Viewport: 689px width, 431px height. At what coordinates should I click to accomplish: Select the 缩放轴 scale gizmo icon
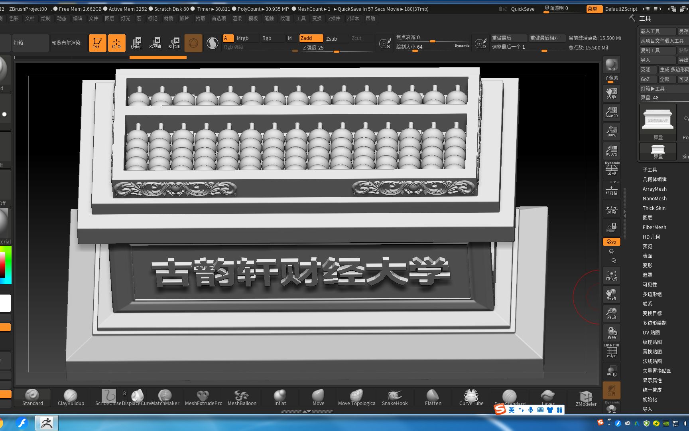[155, 43]
